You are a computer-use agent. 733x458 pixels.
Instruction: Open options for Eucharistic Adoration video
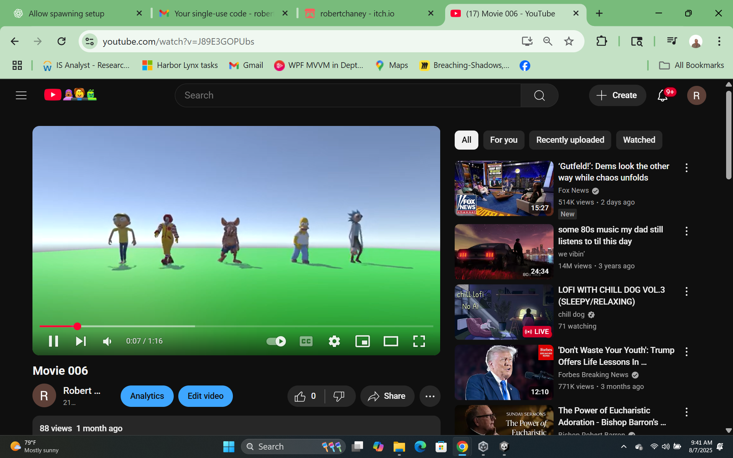(x=686, y=412)
